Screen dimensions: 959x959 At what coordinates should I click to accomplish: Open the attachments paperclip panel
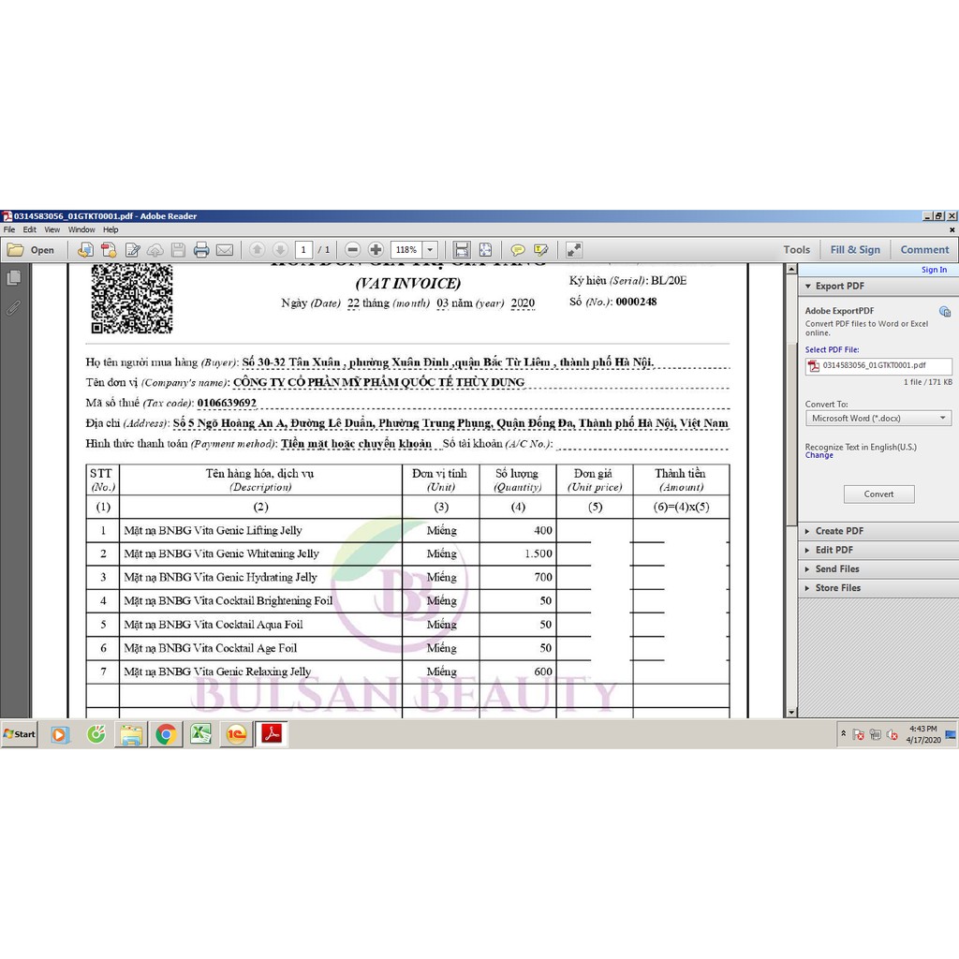tap(14, 307)
